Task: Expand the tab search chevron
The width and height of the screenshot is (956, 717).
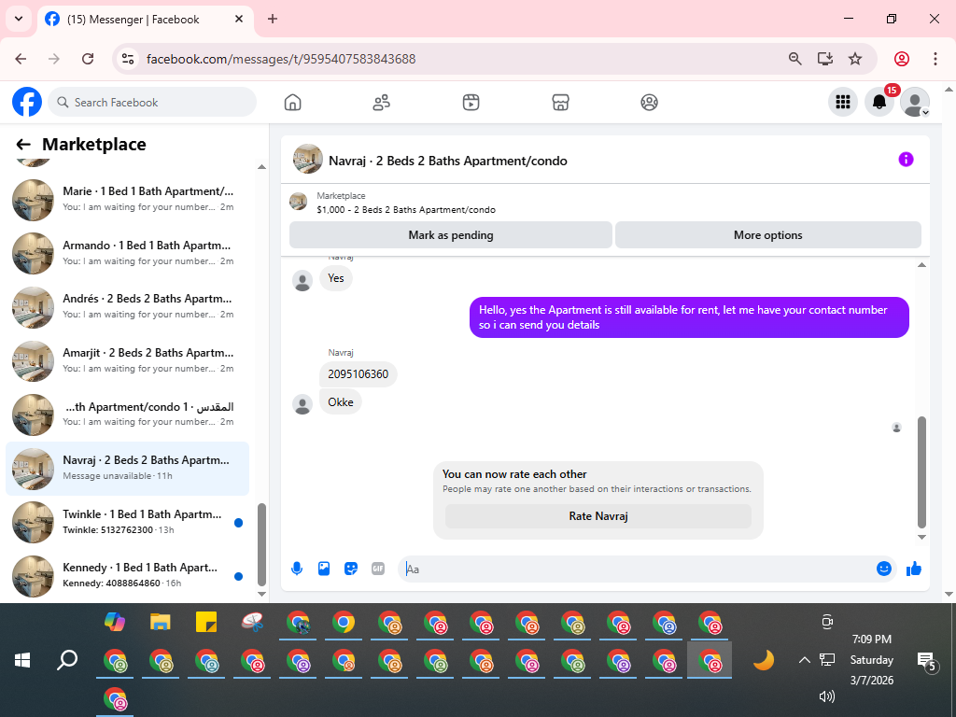Action: tap(19, 19)
